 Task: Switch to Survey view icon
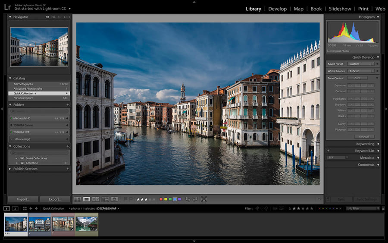coord(105,199)
